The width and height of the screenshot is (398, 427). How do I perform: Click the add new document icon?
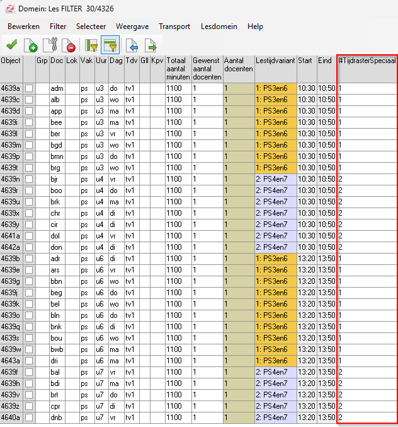click(x=30, y=45)
